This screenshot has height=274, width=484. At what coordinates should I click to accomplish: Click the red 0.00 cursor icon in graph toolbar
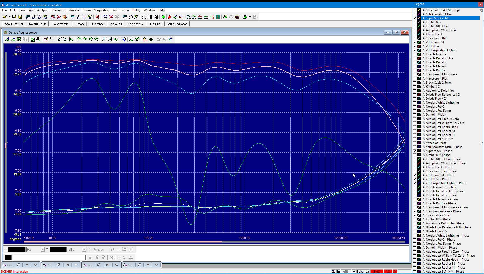tap(145, 40)
